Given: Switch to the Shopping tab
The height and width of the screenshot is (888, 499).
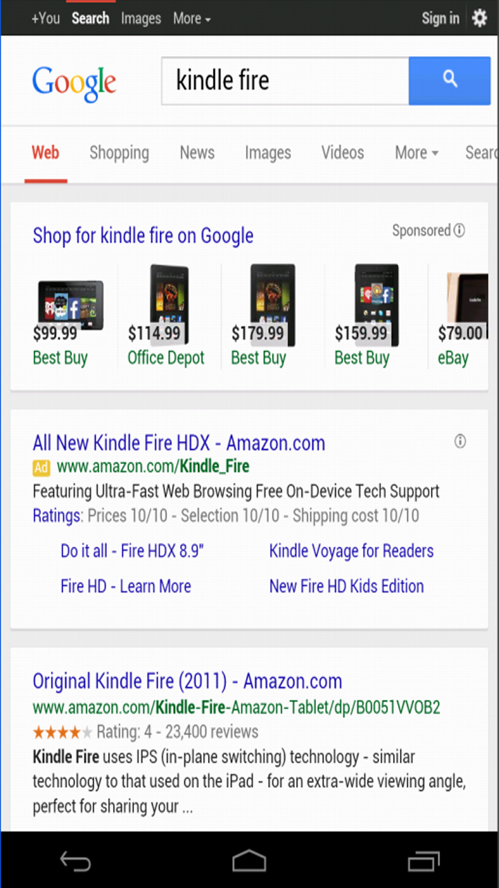Looking at the screenshot, I should click(x=119, y=153).
